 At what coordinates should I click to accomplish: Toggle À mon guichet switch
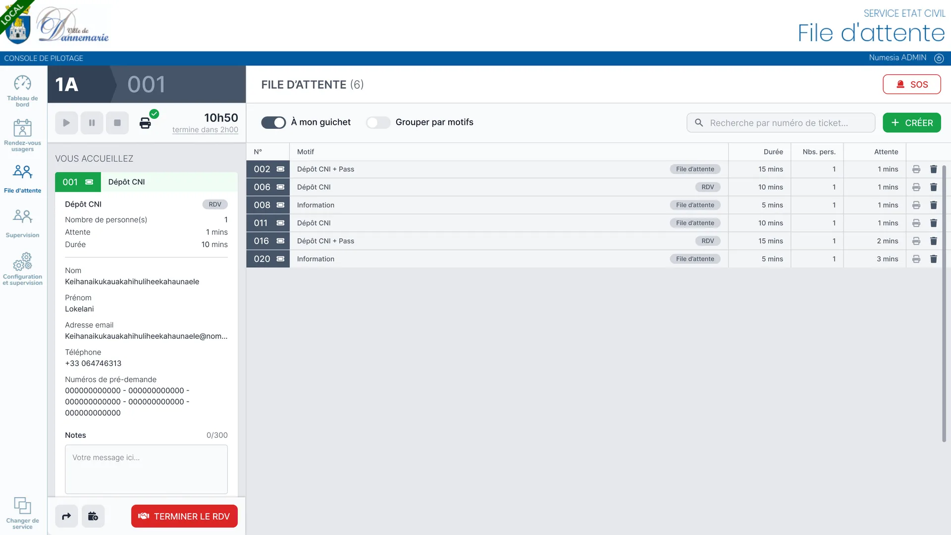pyautogui.click(x=273, y=122)
